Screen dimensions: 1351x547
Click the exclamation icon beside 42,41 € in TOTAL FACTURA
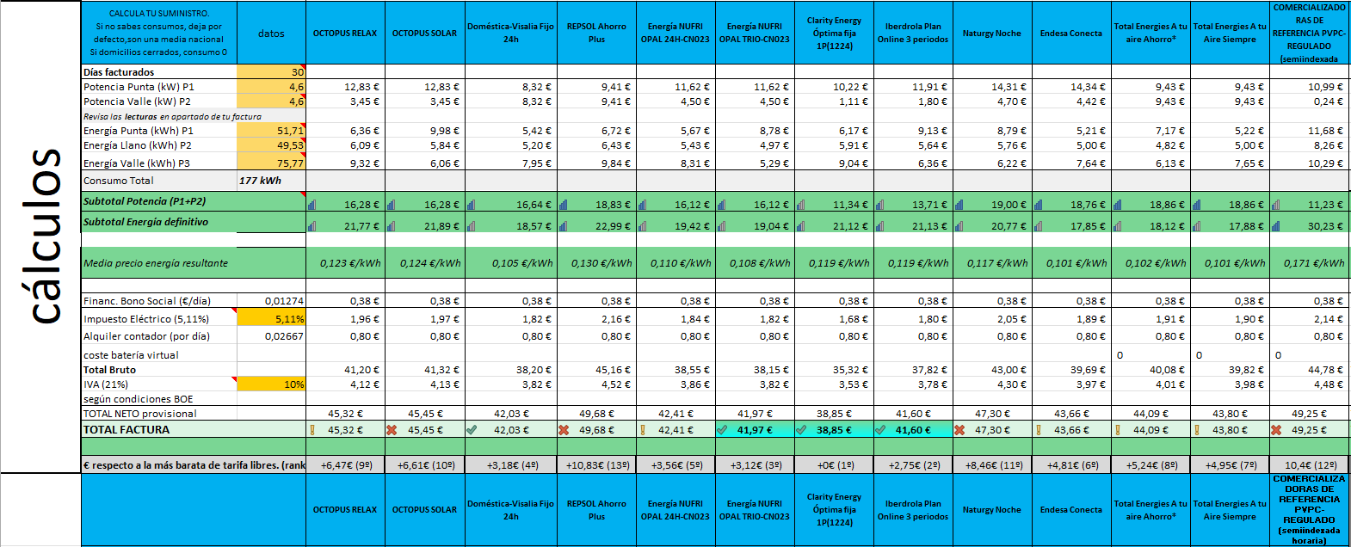(643, 430)
